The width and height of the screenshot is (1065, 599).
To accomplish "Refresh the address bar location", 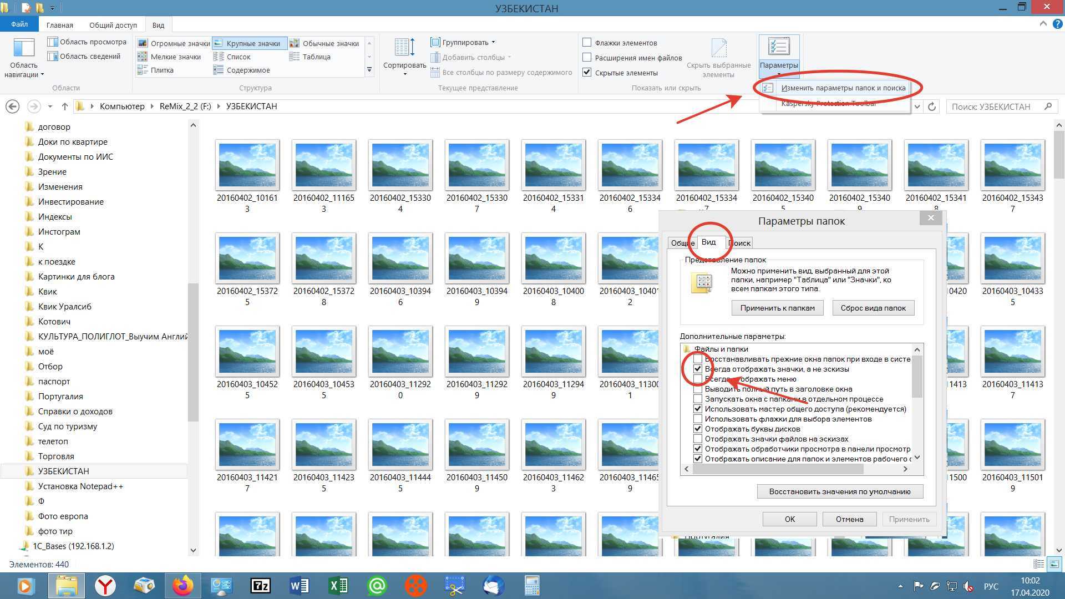I will pos(932,106).
